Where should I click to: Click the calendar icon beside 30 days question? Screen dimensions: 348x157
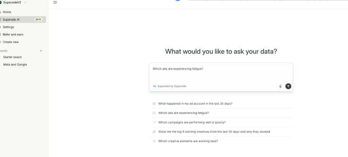click(154, 104)
